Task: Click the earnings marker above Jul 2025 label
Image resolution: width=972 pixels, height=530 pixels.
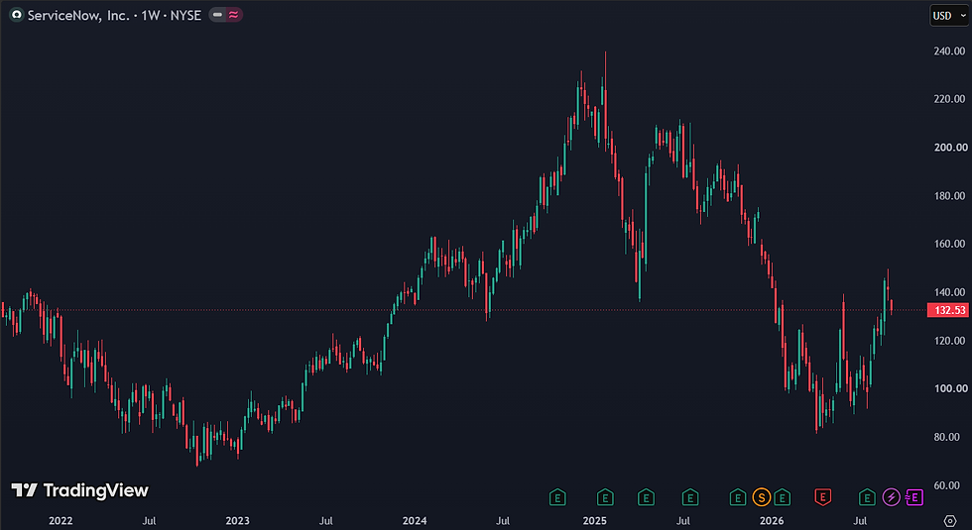Action: 690,496
